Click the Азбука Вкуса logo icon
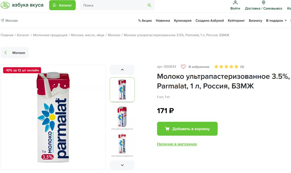Screen dimensions: 291x173 5,5
